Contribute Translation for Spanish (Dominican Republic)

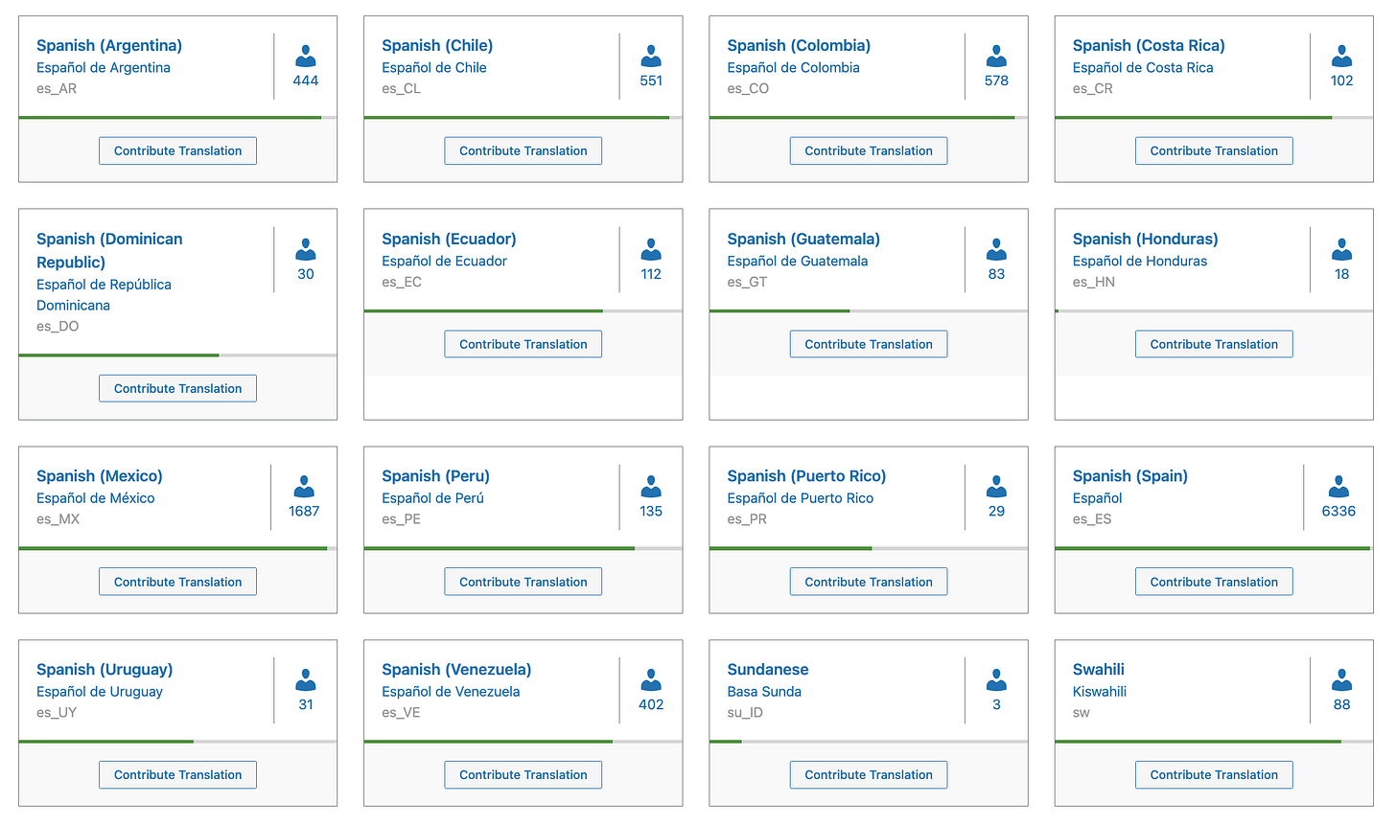[177, 388]
